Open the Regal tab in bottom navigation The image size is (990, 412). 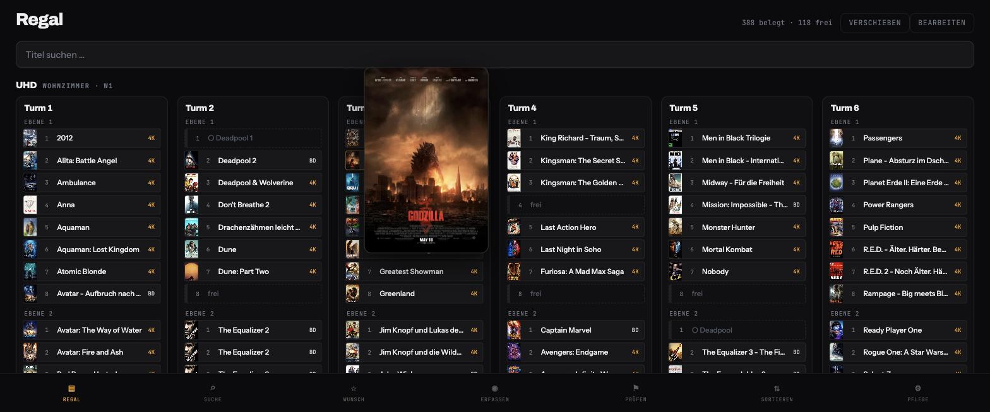pyautogui.click(x=71, y=393)
